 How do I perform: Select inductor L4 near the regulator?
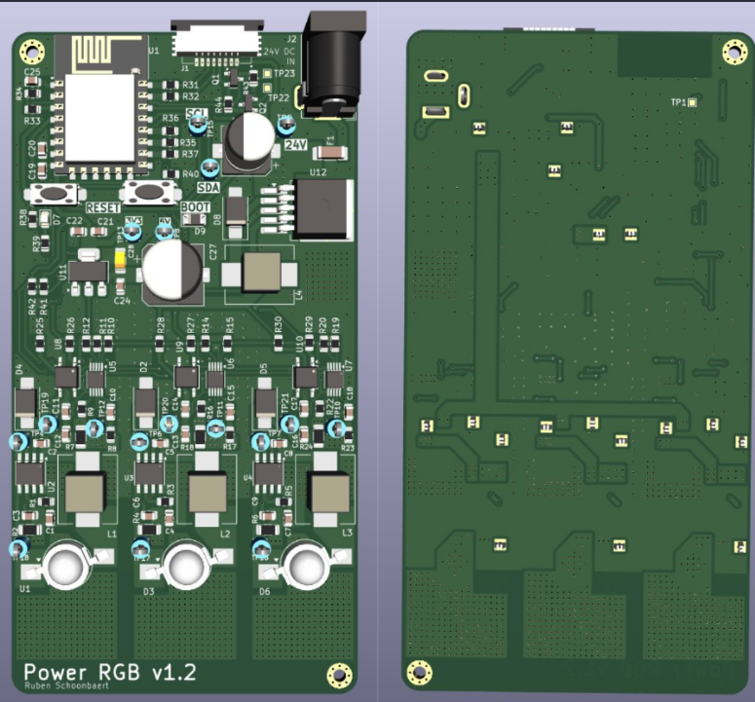pos(260,273)
